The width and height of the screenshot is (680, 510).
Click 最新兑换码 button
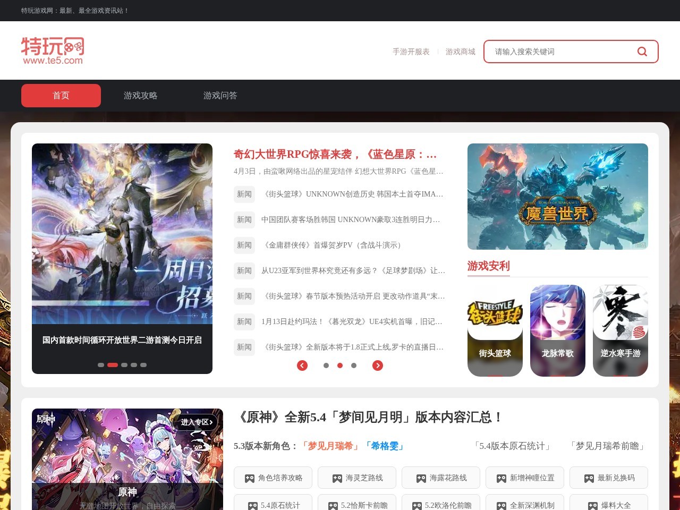point(609,478)
